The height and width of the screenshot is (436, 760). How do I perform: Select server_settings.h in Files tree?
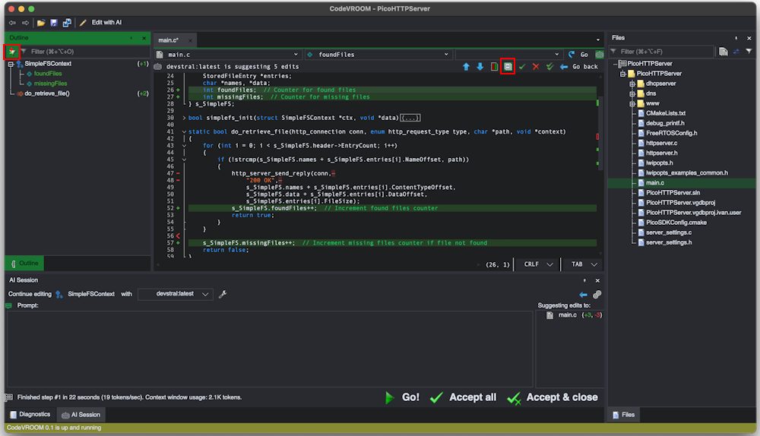(x=668, y=243)
